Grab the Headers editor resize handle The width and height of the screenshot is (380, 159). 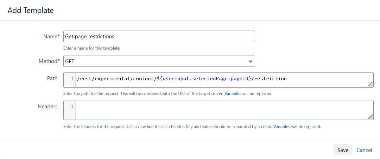coord(370,117)
